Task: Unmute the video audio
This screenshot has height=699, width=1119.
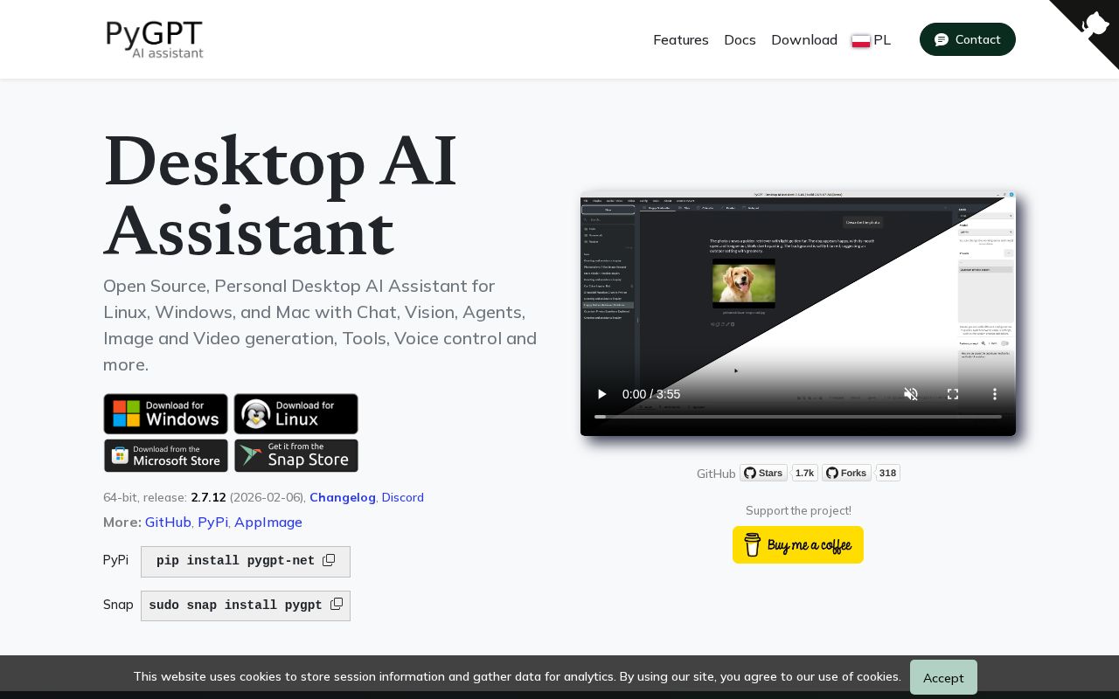Action: 911,394
